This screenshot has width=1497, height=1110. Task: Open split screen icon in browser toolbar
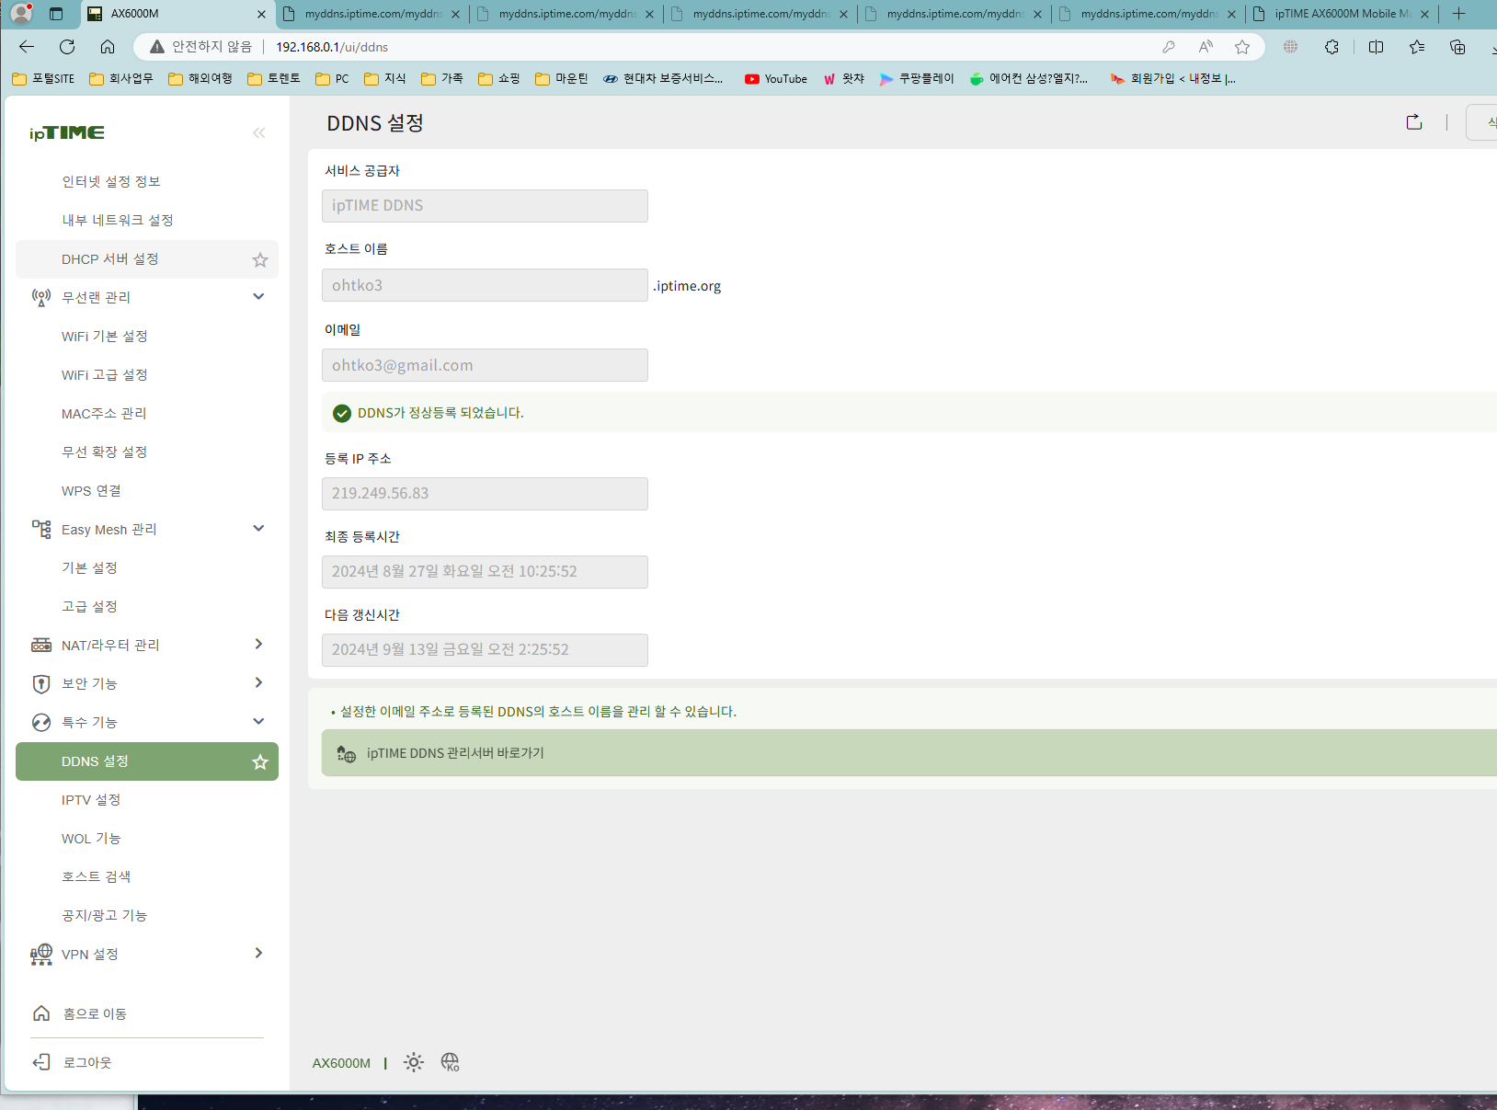click(1376, 47)
